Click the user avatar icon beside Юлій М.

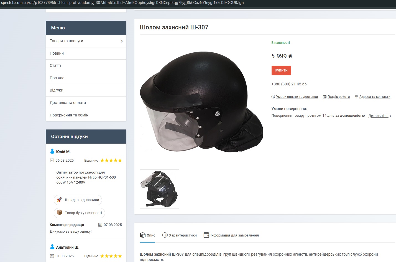pyautogui.click(x=52, y=151)
